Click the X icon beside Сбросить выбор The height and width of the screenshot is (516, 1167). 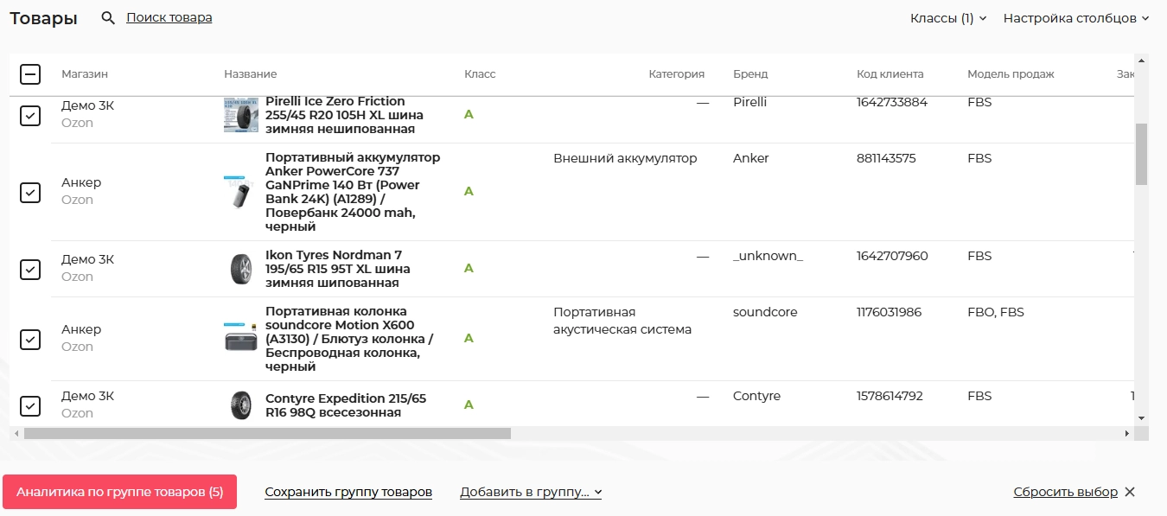(x=1130, y=492)
